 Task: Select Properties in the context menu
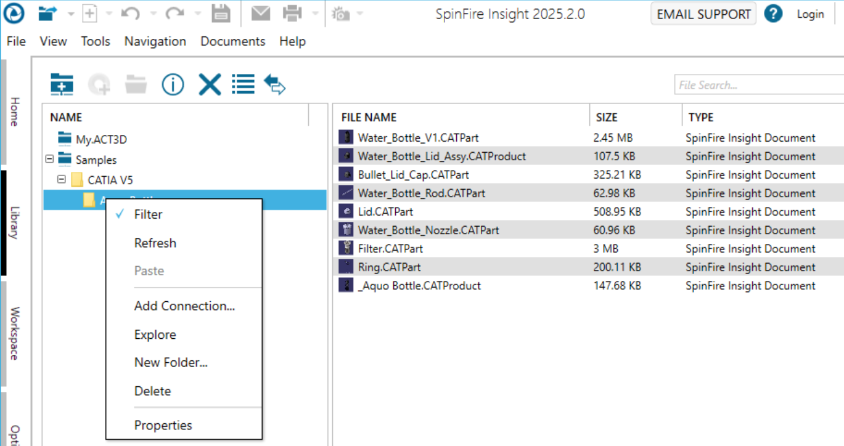point(163,426)
